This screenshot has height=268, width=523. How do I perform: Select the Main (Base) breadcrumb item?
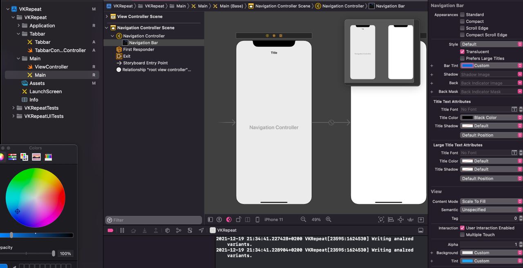pos(228,6)
